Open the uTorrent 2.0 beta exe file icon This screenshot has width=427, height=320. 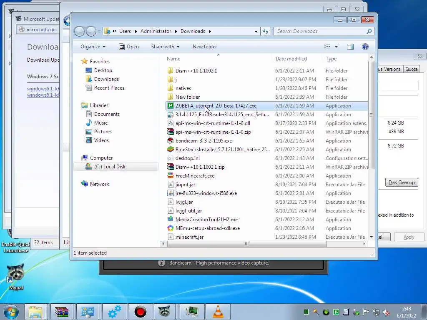tap(171, 105)
